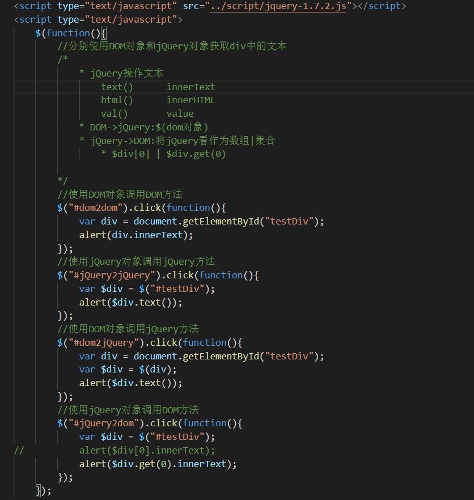Select the word 'innerText' beside text() in comment
This screenshot has width=474, height=500.
pyautogui.click(x=191, y=87)
